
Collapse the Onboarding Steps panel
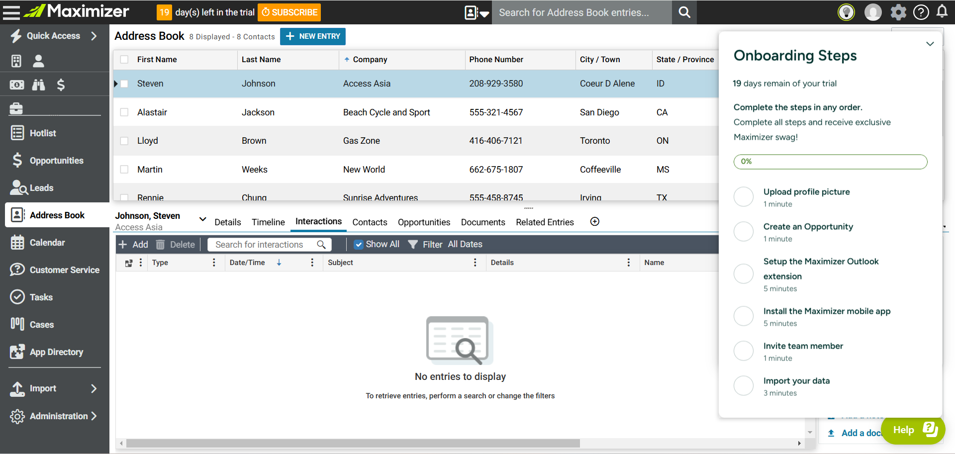[930, 44]
